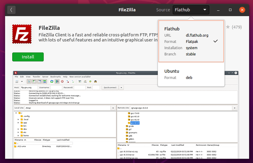The height and width of the screenshot is (163, 253).
Task: Click the red FileZilla Fz app icon
Action: [22, 34]
